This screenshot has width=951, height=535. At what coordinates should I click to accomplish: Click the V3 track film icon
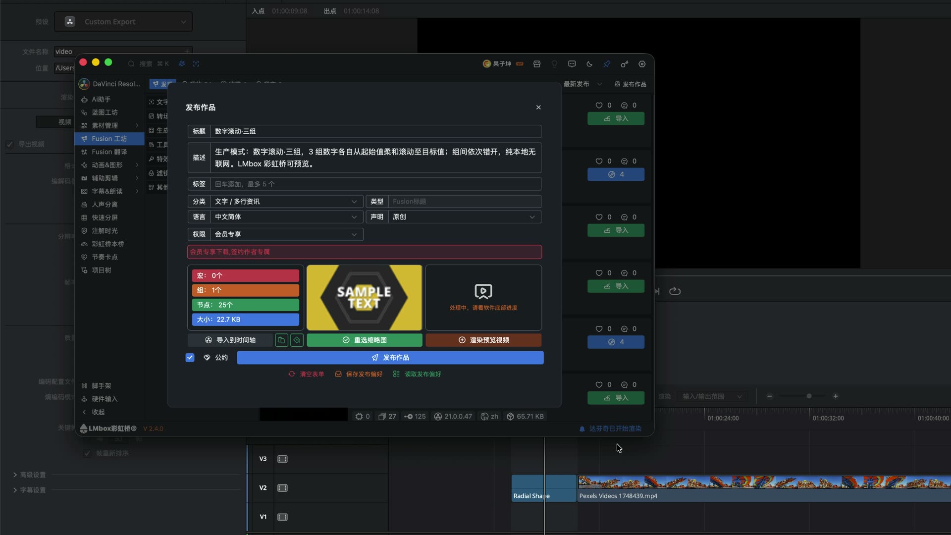[282, 459]
